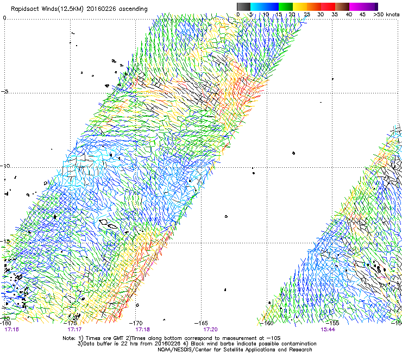Click the "45" legend scale label
The image size is (402, 353).
362,15
